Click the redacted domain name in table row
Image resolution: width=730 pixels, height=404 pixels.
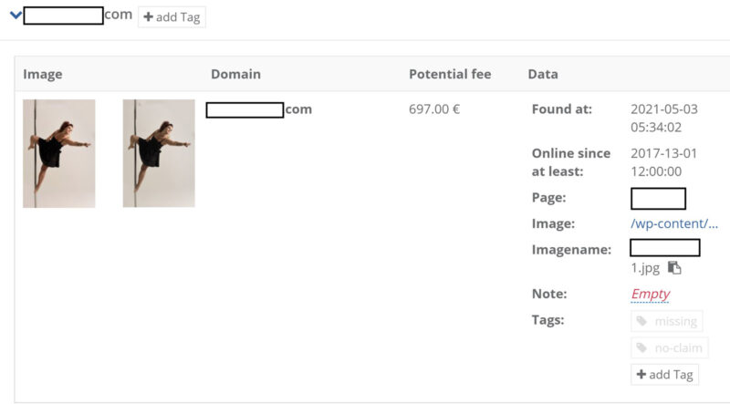pyautogui.click(x=259, y=109)
